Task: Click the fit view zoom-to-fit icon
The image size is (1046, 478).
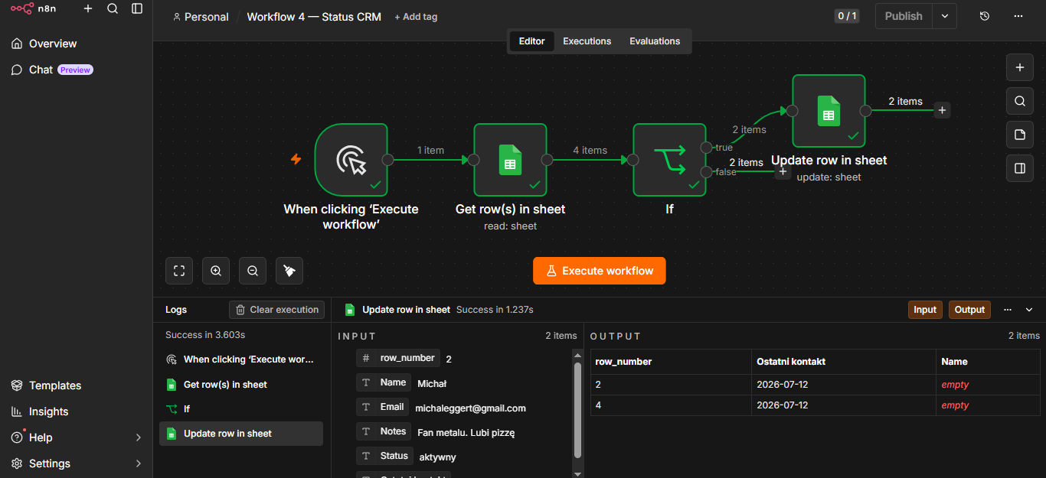Action: point(179,271)
